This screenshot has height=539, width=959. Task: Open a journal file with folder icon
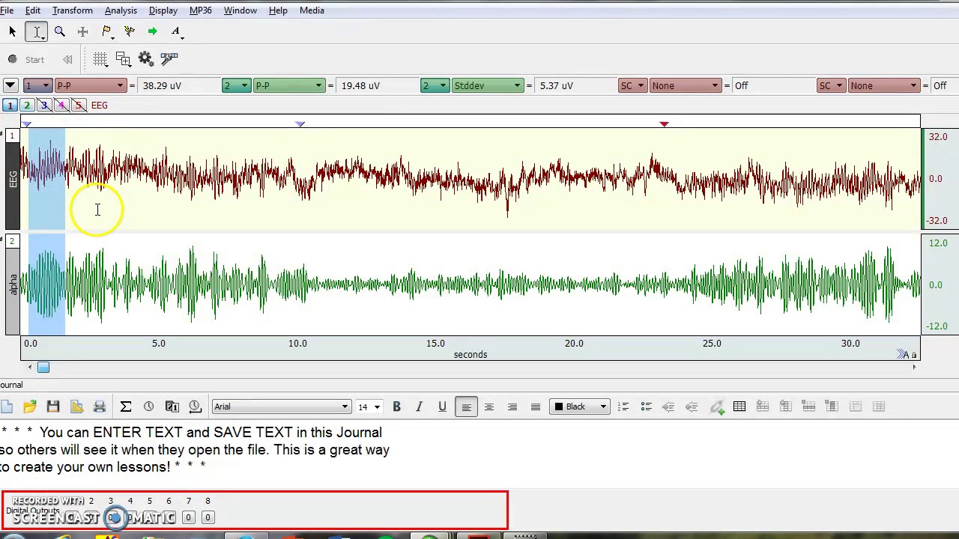click(30, 406)
